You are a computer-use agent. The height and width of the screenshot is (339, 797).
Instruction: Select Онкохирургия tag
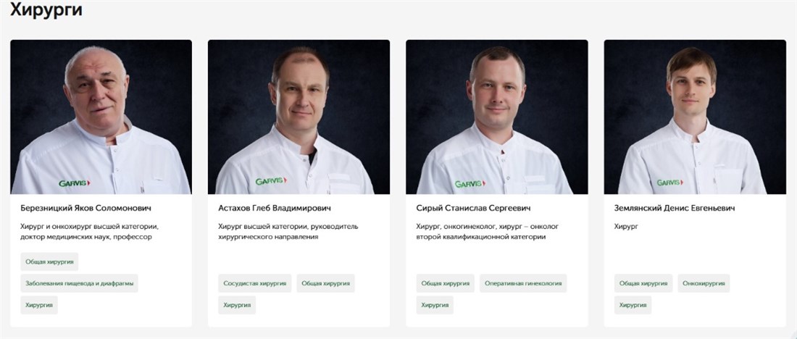[x=704, y=284]
